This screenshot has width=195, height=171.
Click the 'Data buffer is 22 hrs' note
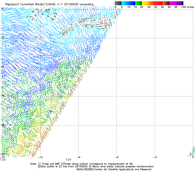coord(95,167)
